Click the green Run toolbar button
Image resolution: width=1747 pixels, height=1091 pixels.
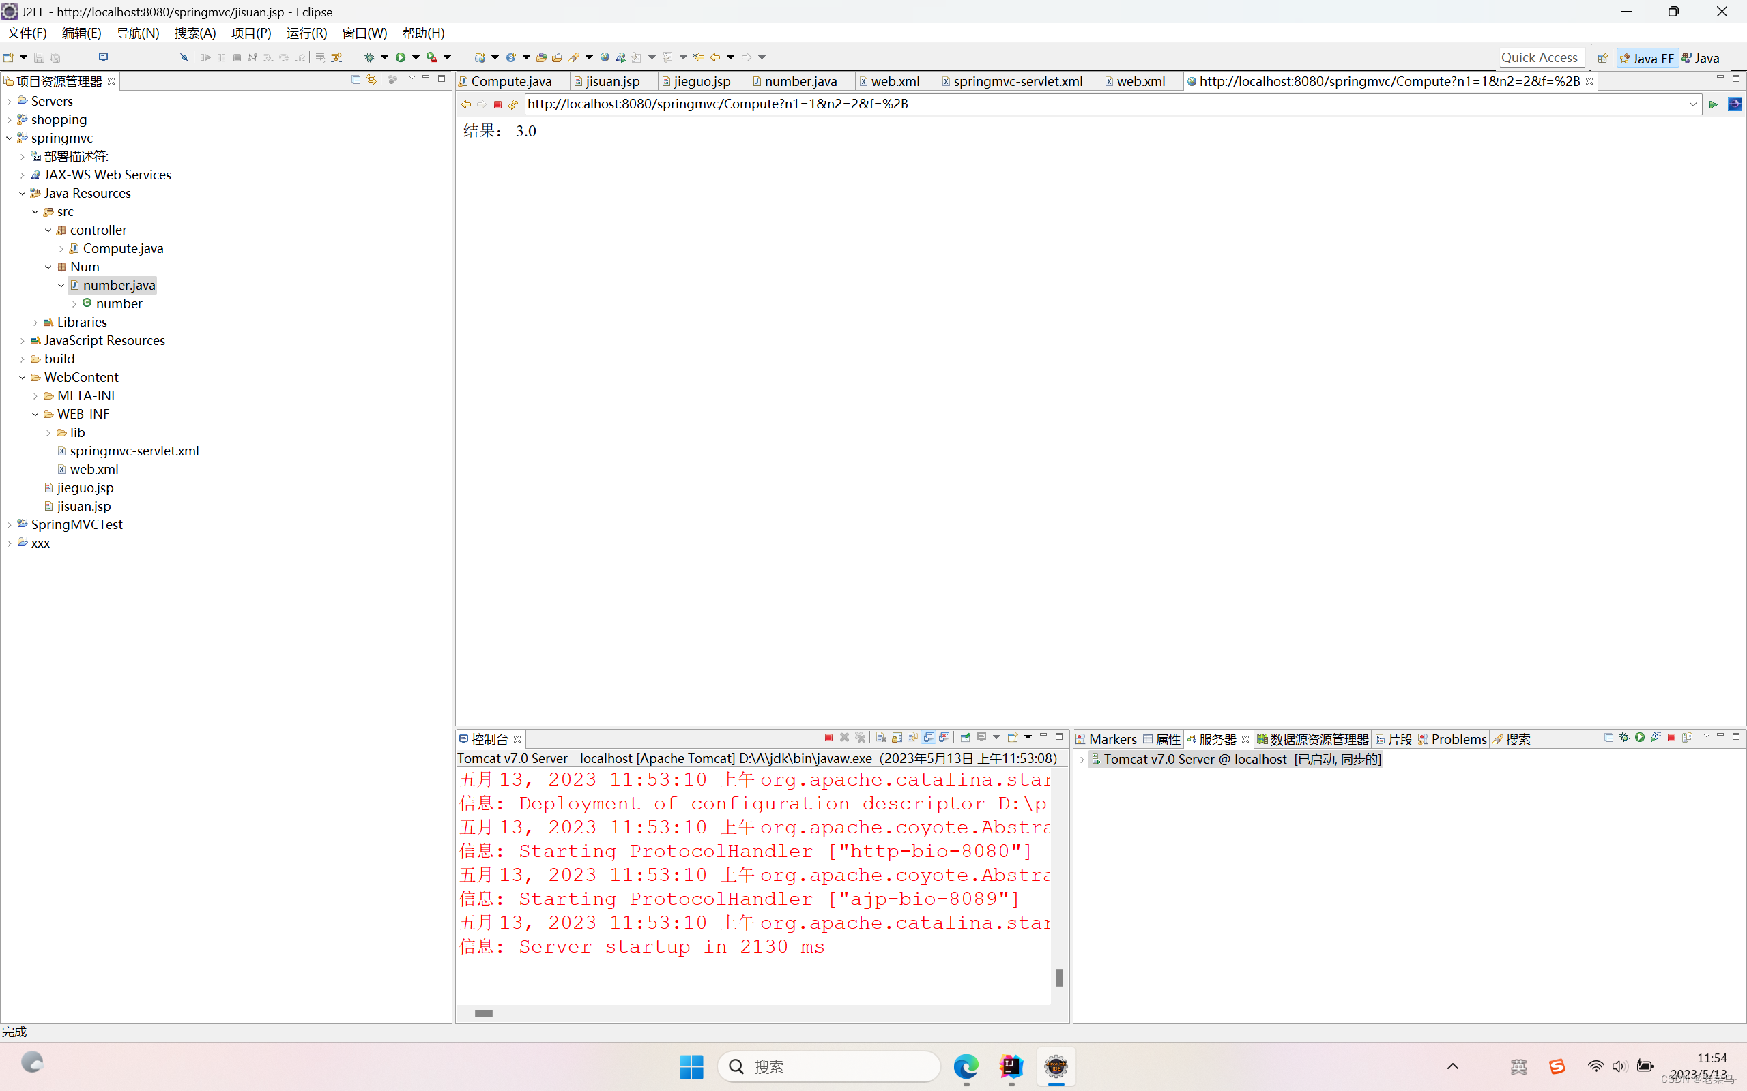(x=401, y=57)
